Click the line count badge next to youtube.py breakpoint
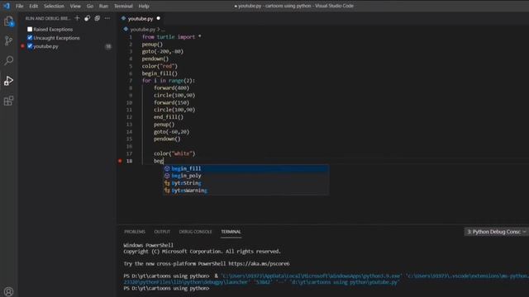Screen dimensions: 529x297 [x=108, y=46]
